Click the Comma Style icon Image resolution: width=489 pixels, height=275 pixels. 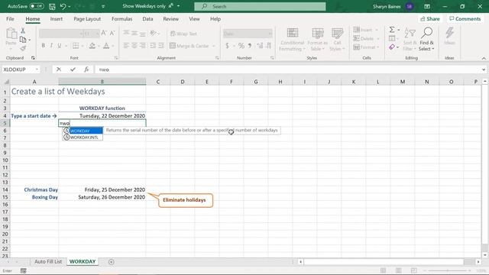point(250,46)
